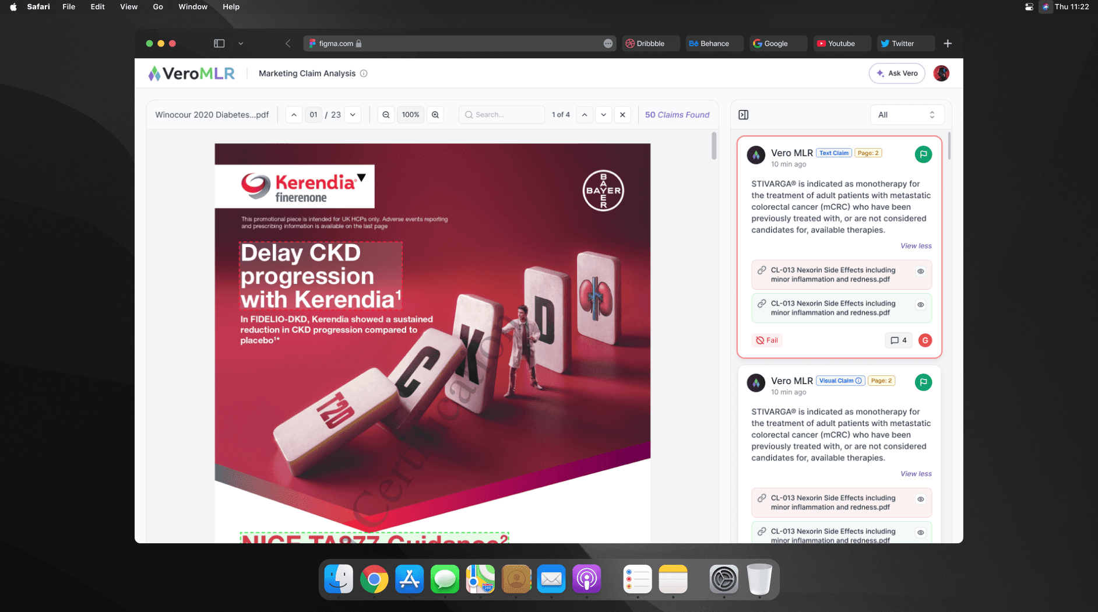Open the Edit menu
Image resolution: width=1098 pixels, height=612 pixels.
click(97, 7)
